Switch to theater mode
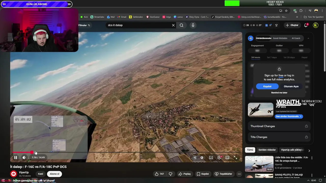The width and height of the screenshot is (326, 183). pos(227,158)
